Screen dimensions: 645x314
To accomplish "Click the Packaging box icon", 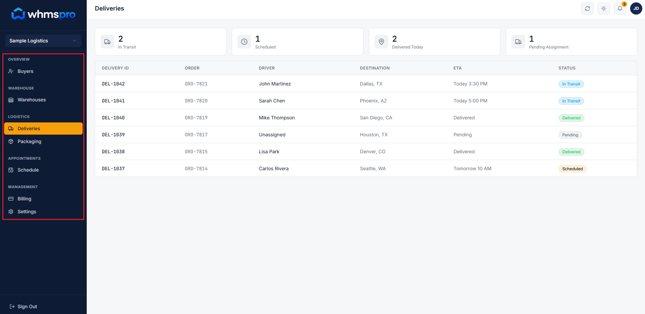I will [x=11, y=141].
